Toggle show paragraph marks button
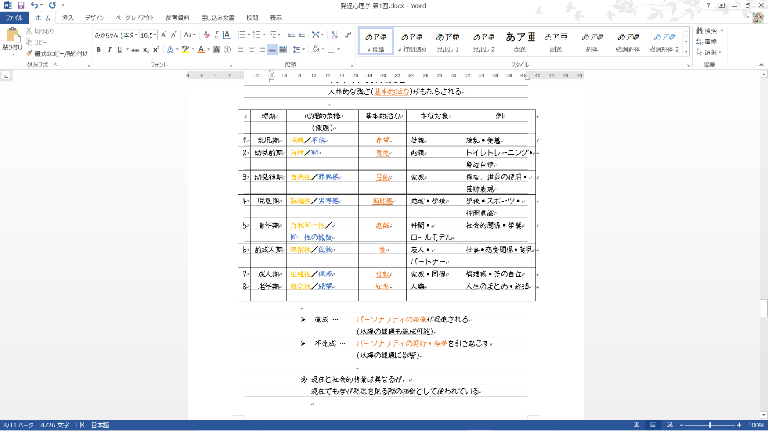 click(348, 35)
